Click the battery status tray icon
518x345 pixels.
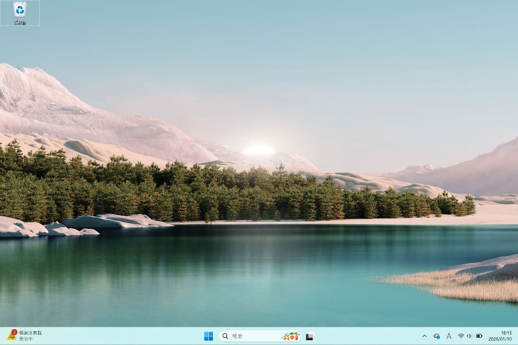tap(479, 336)
